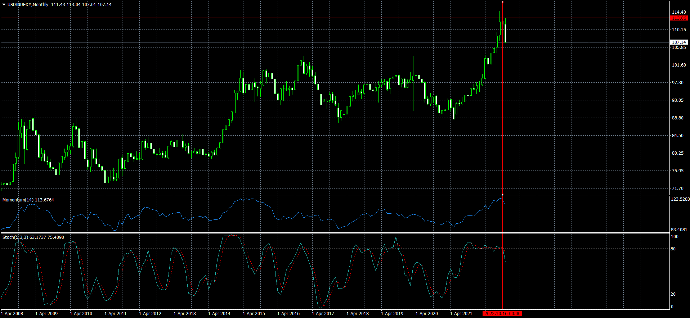Click the 1 Apr 2011 date label
This screenshot has width=690, height=318.
pyautogui.click(x=116, y=314)
